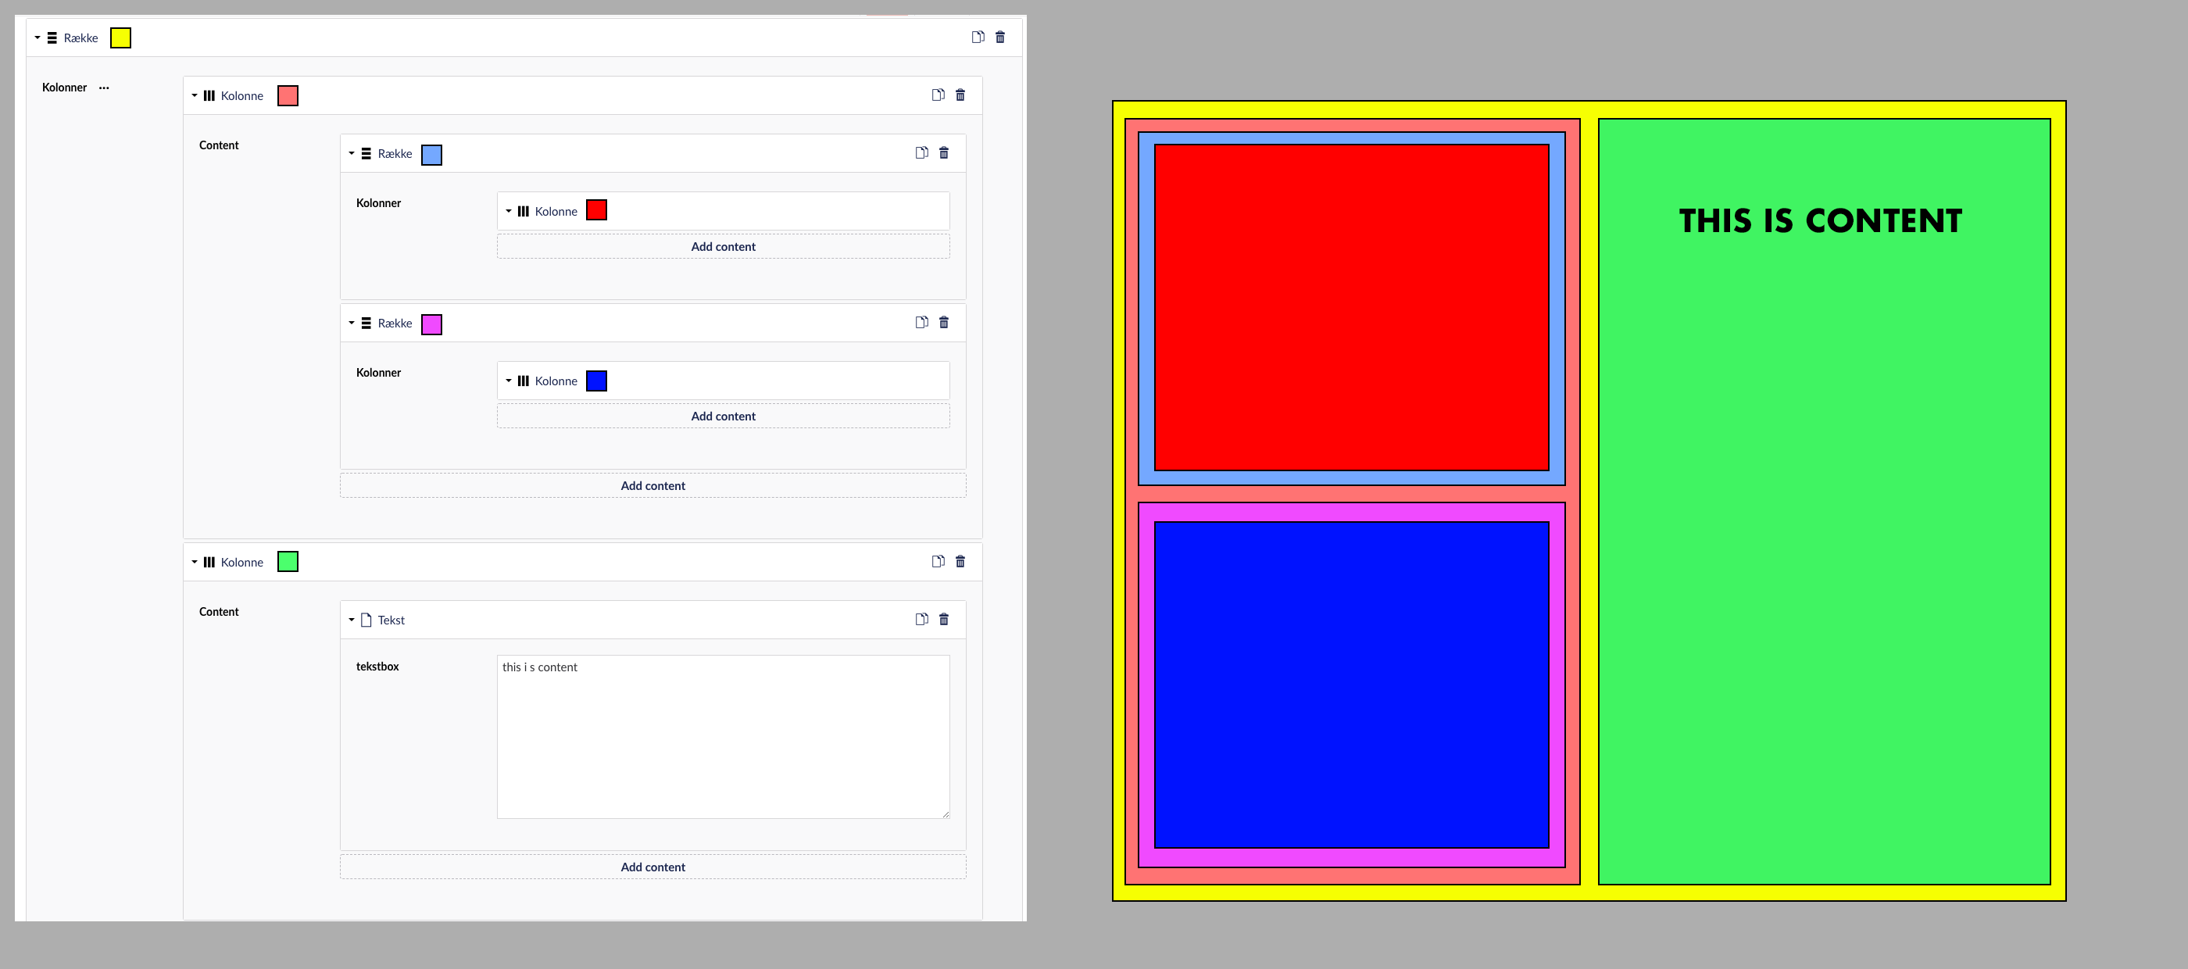Collapse the magenta Række section
This screenshot has height=969, width=2188.
tap(352, 323)
